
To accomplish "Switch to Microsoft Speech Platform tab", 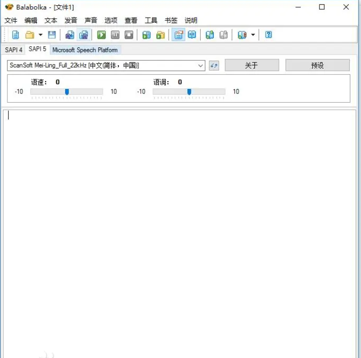I will [x=85, y=50].
